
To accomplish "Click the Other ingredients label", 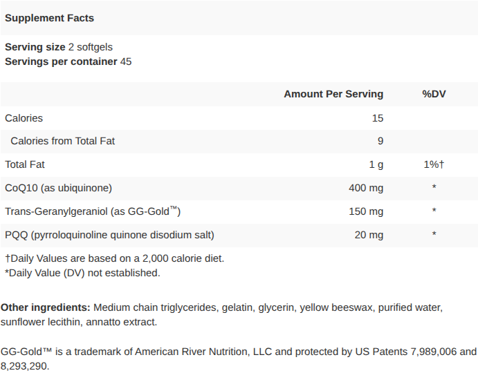I will click(46, 307).
